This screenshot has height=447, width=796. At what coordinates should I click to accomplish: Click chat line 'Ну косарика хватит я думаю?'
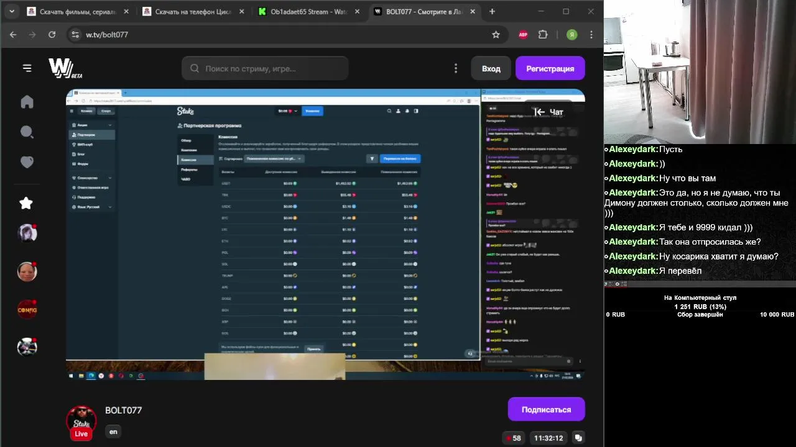(x=692, y=256)
